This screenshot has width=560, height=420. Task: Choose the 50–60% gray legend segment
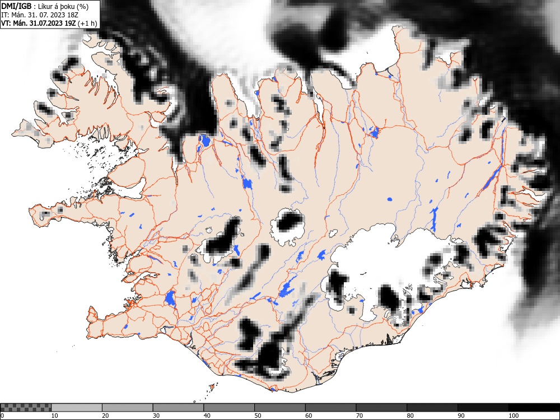279,408
